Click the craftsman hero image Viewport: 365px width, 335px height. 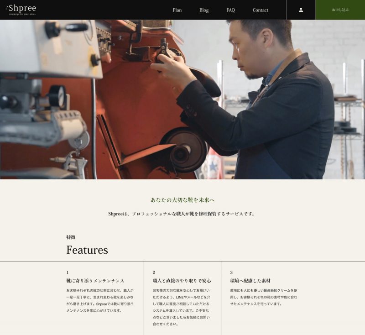[x=182, y=99]
